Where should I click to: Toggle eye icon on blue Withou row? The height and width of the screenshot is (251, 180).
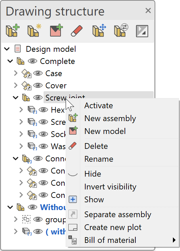click(x=32, y=207)
